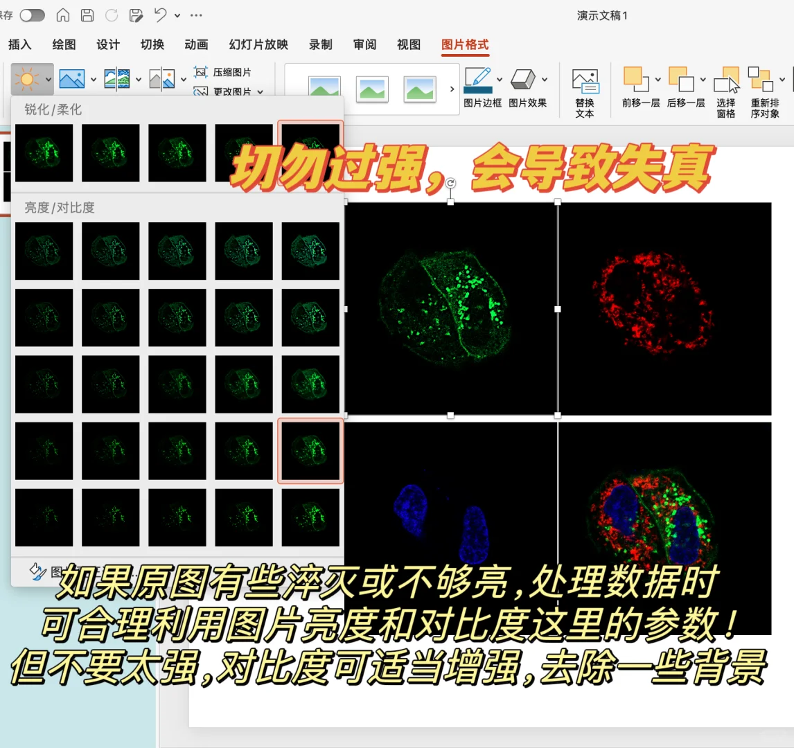Click 压缩图片 button
794x748 pixels.
pos(222,72)
